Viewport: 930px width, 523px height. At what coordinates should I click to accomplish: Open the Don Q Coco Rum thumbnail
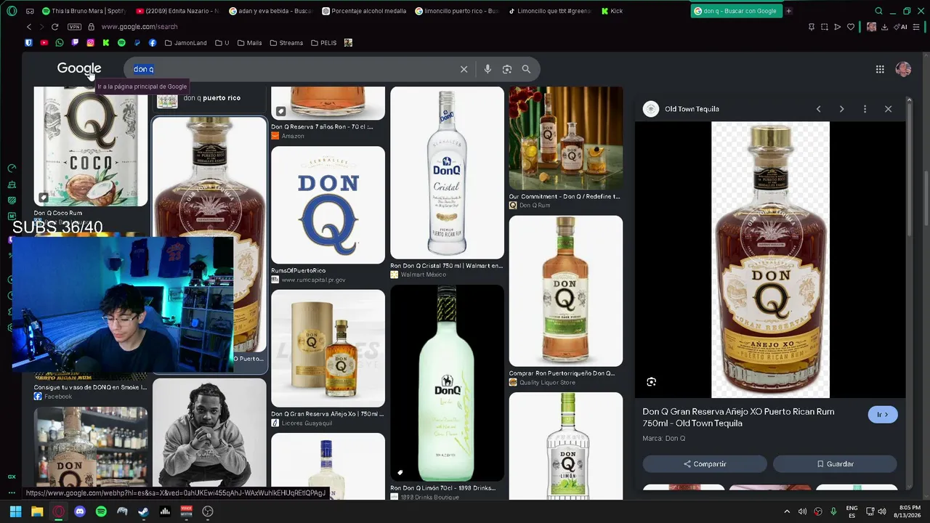pyautogui.click(x=91, y=147)
